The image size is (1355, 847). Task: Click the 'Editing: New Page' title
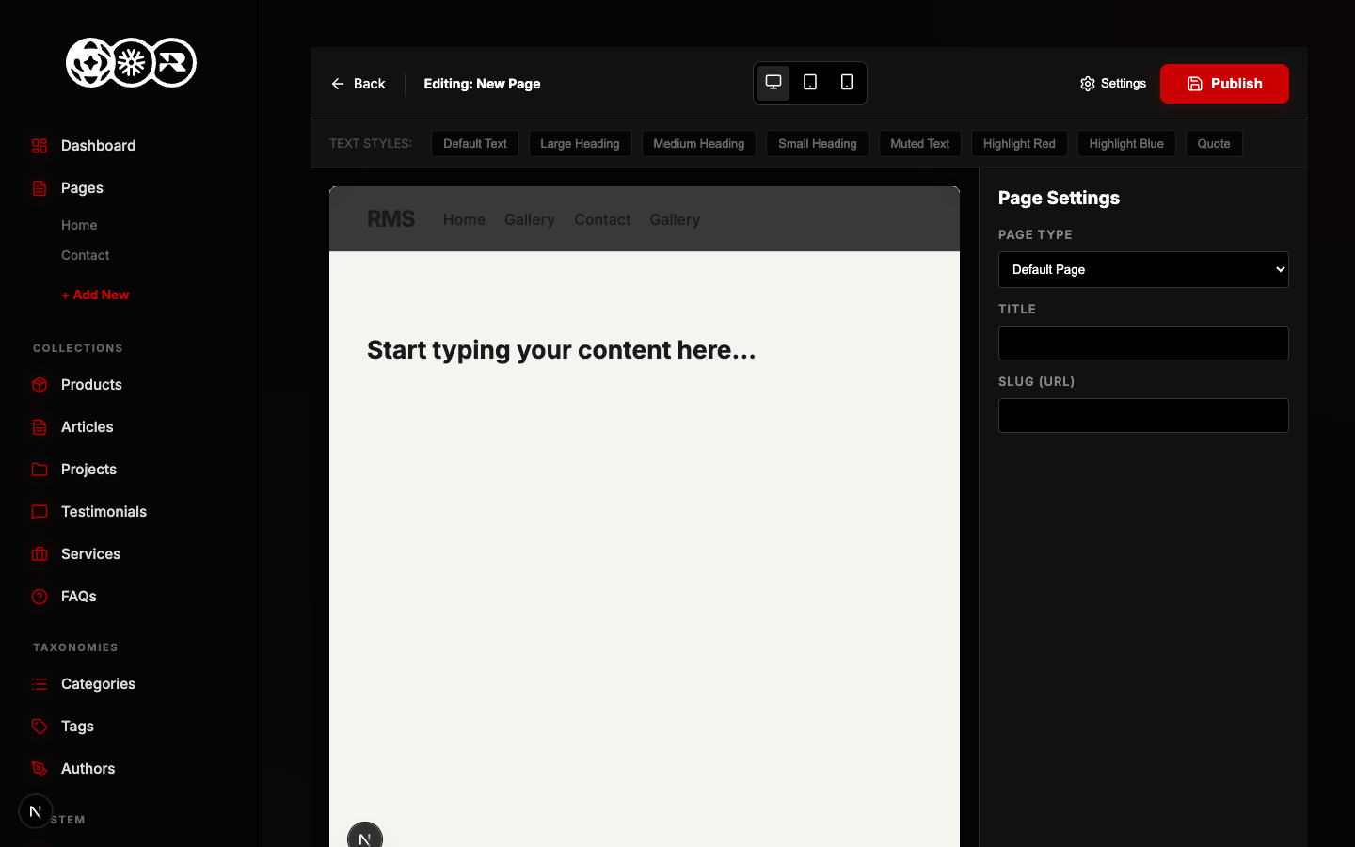tap(482, 84)
